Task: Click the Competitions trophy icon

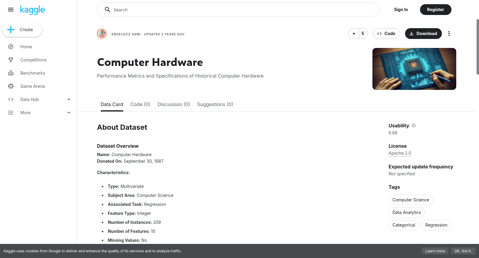Action: coord(11,60)
